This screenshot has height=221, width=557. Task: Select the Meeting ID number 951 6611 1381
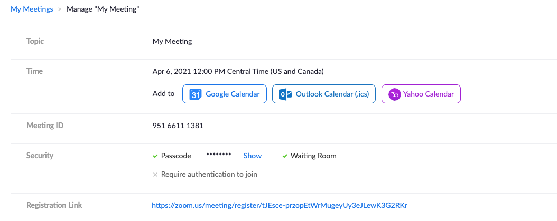coord(178,126)
